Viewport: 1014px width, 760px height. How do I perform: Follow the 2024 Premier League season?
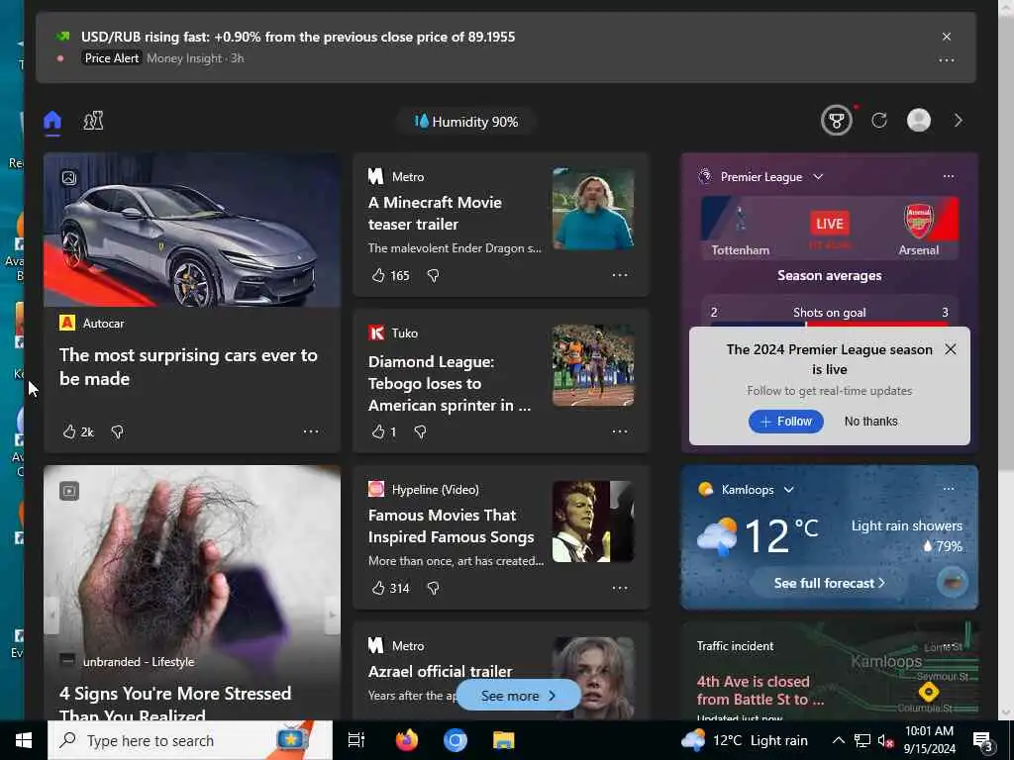(x=785, y=422)
